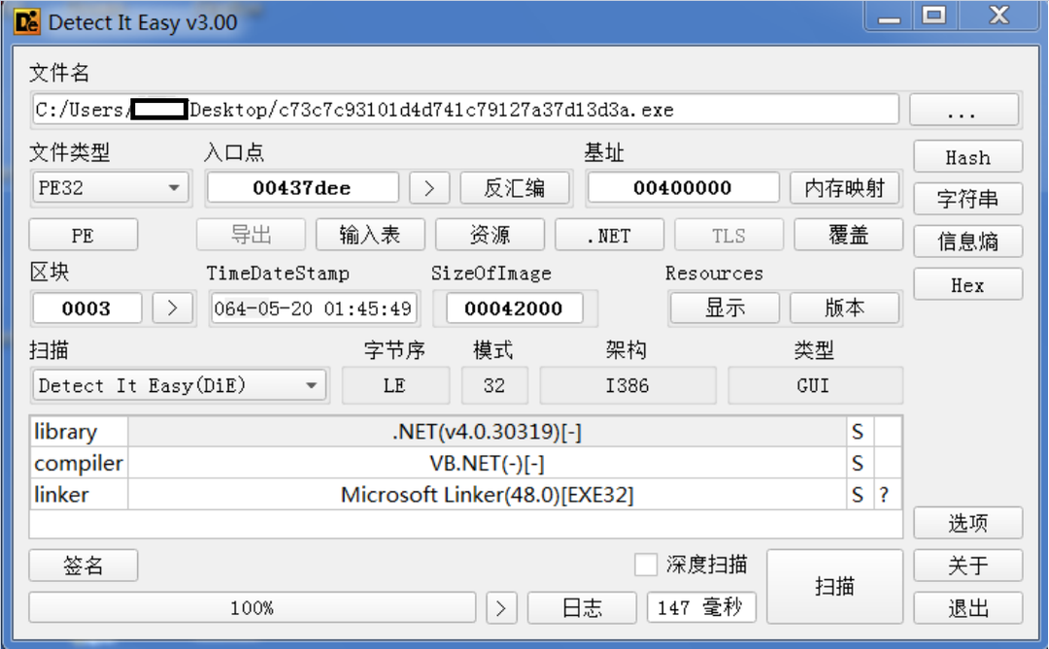Click the file path input field
This screenshot has height=649, width=1049.
[x=465, y=110]
